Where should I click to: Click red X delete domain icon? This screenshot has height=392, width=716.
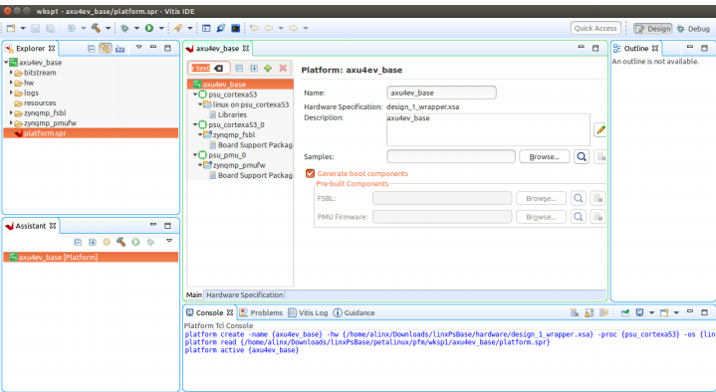pyautogui.click(x=283, y=68)
